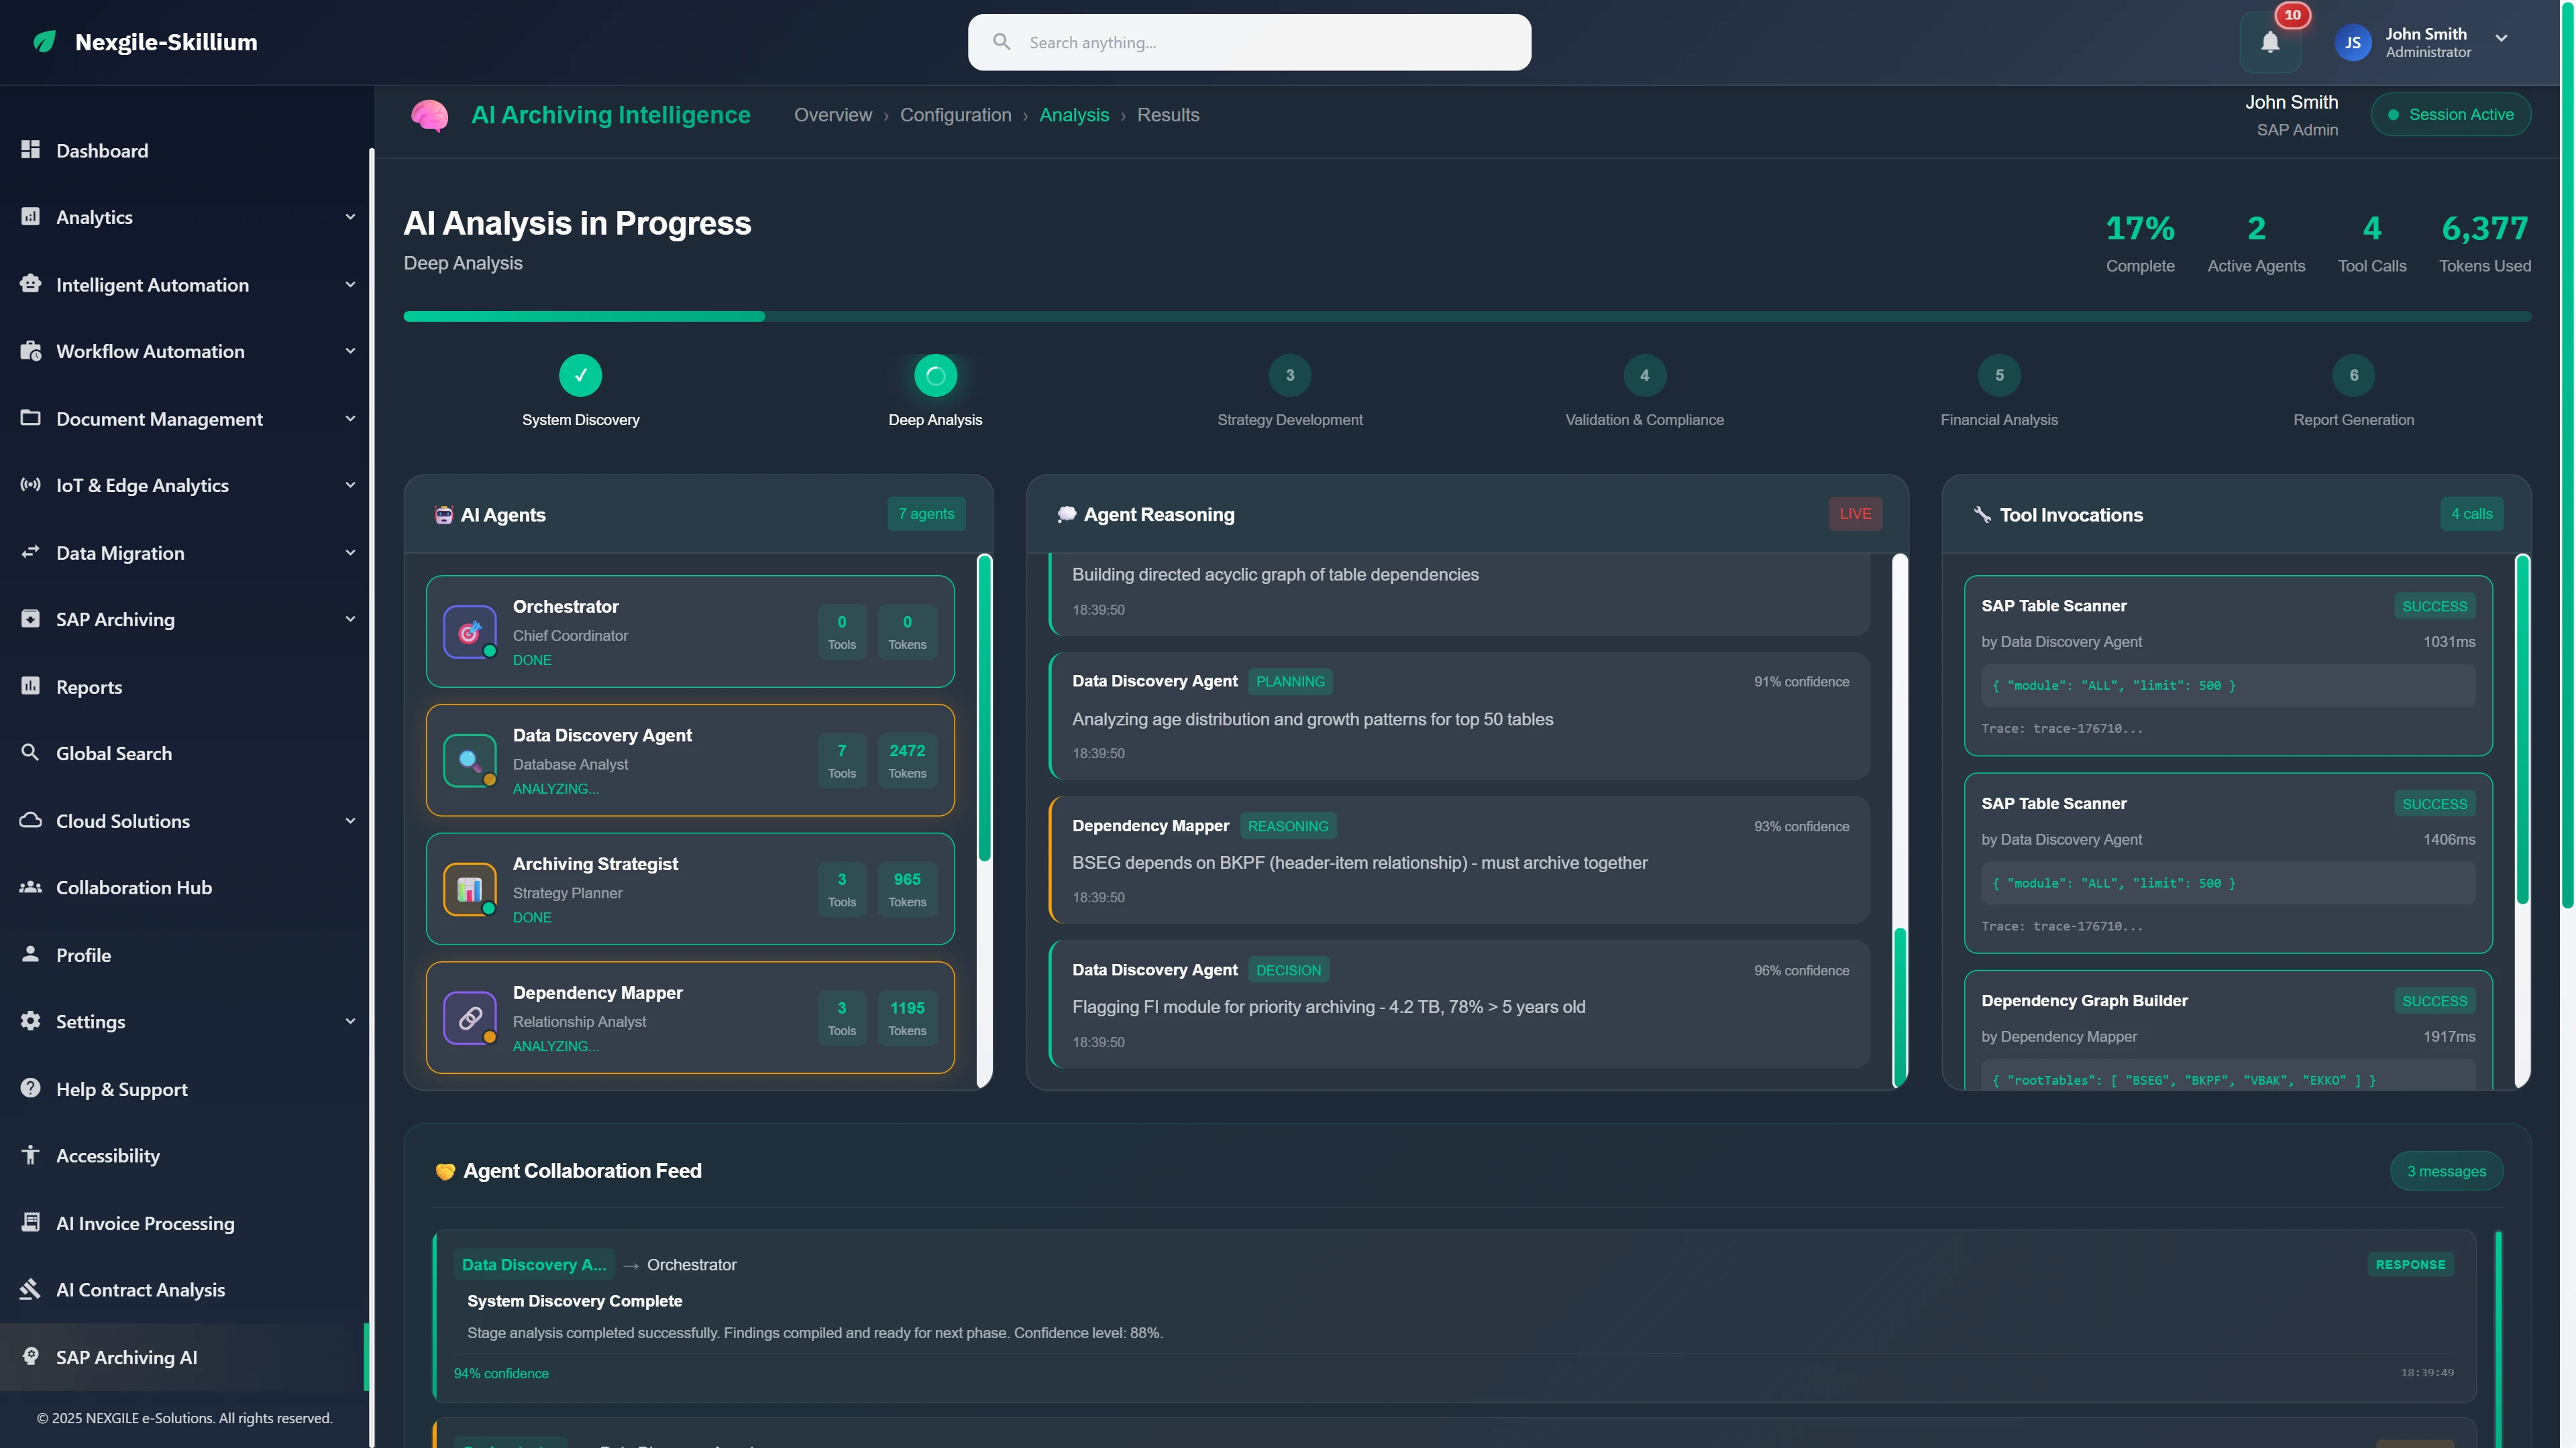
Task: Click the Session Active button
Action: (x=2451, y=114)
